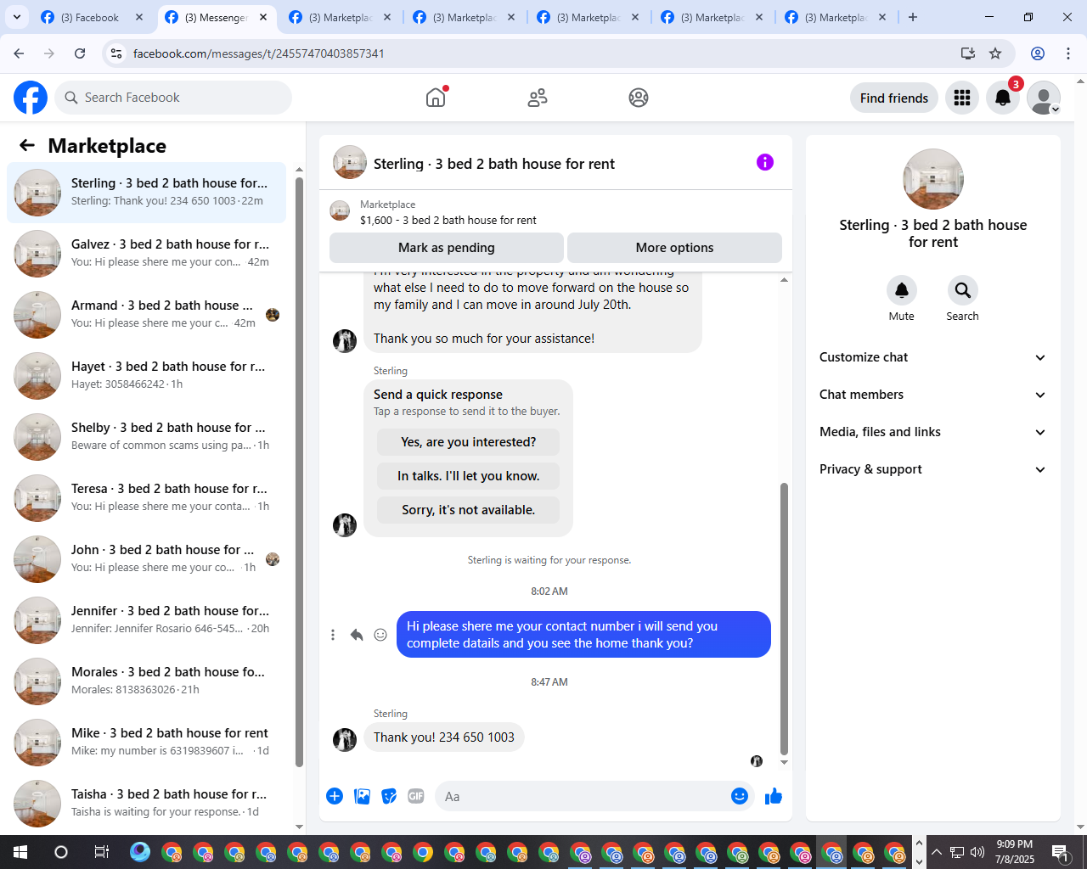Open Armand conversation
The width and height of the screenshot is (1087, 869).
tap(147, 315)
